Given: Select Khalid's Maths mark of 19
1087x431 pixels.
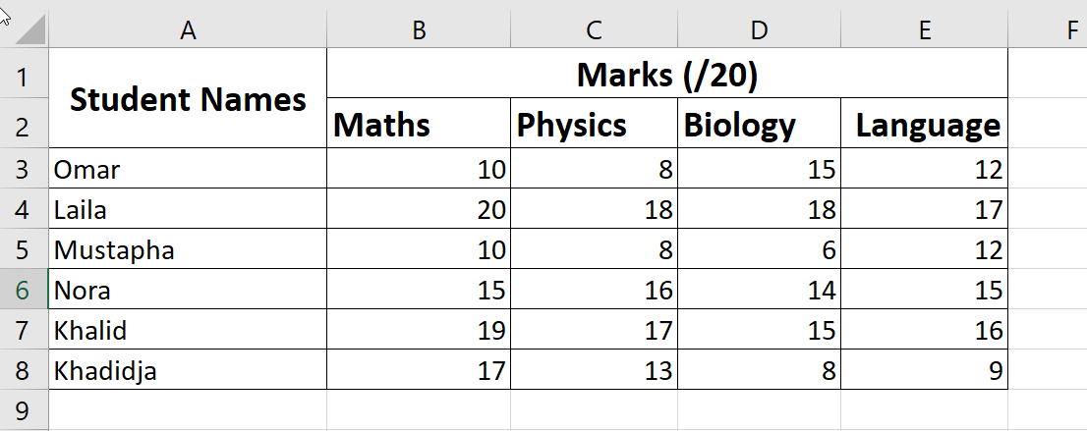Looking at the screenshot, I should [x=419, y=330].
